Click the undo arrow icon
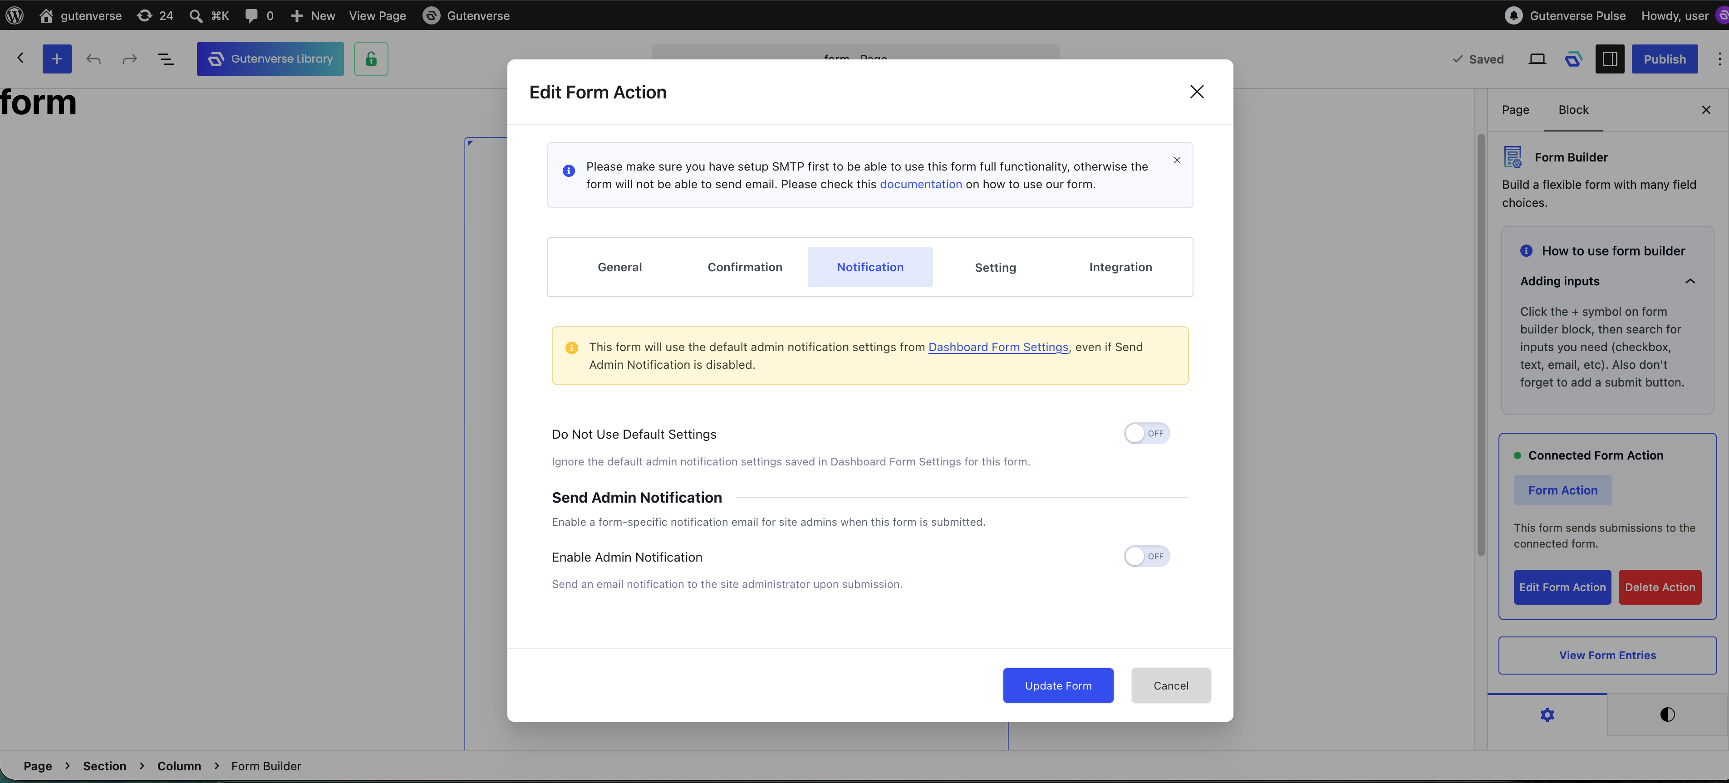The width and height of the screenshot is (1729, 783). 93,59
